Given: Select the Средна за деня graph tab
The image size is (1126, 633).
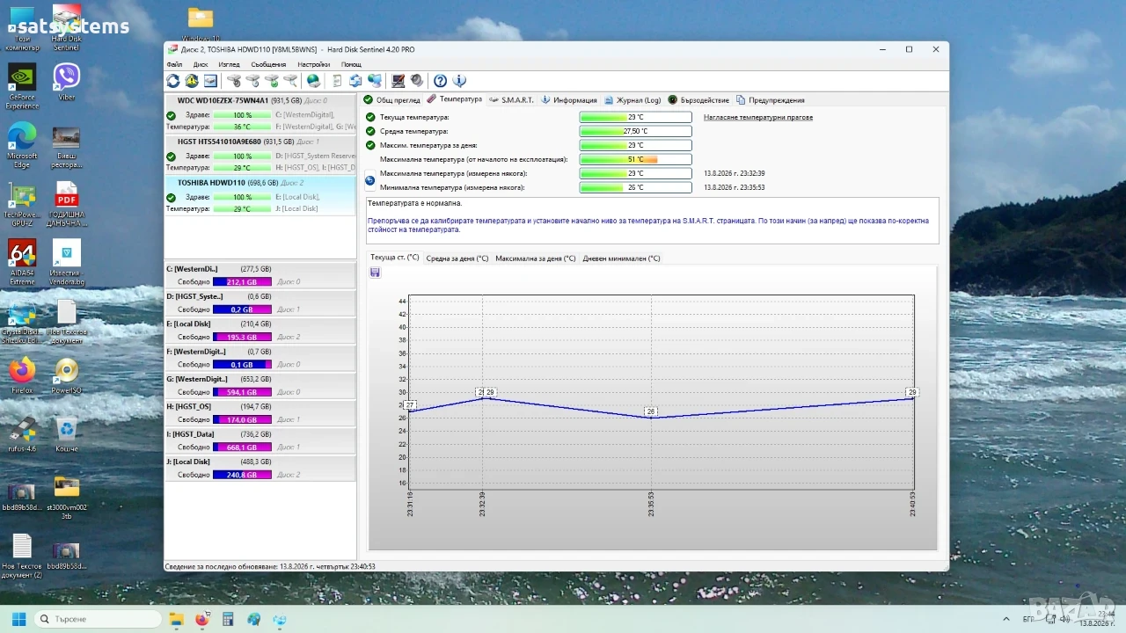Looking at the screenshot, I should pyautogui.click(x=457, y=258).
